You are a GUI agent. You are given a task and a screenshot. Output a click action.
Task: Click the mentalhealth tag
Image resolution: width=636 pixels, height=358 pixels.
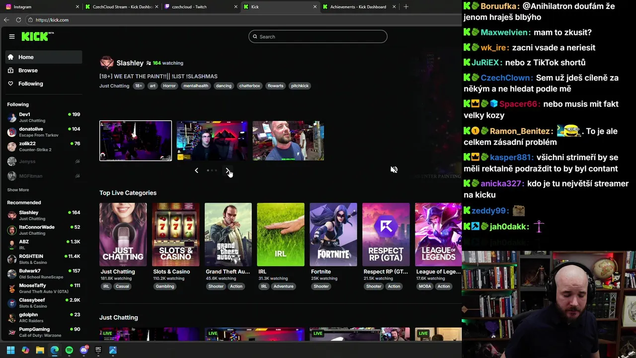tap(196, 86)
